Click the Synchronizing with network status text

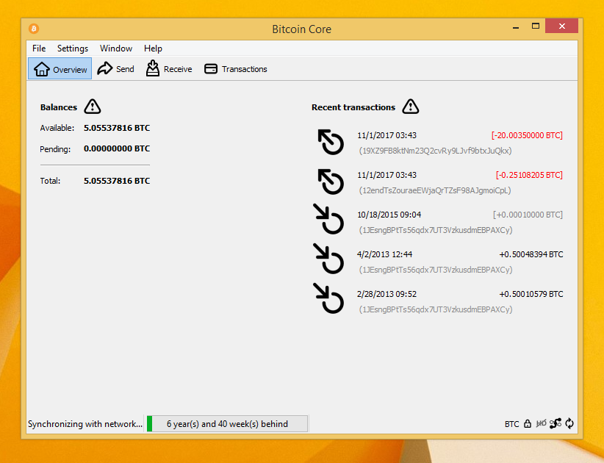pos(85,424)
